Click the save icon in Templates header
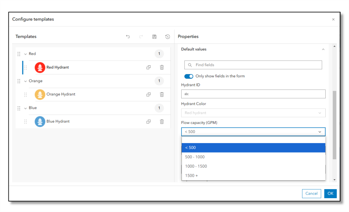The image size is (349, 212). pos(154,37)
